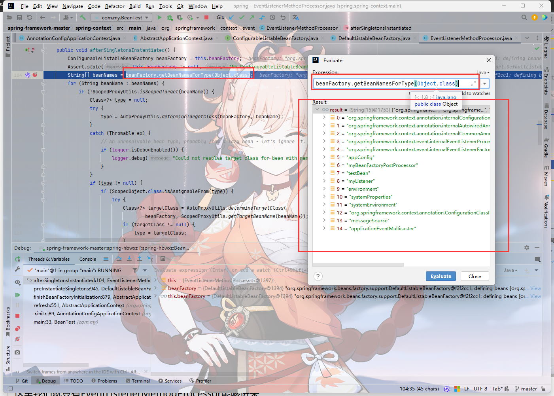
Task: Click Git push arrow icon
Action: tap(252, 17)
